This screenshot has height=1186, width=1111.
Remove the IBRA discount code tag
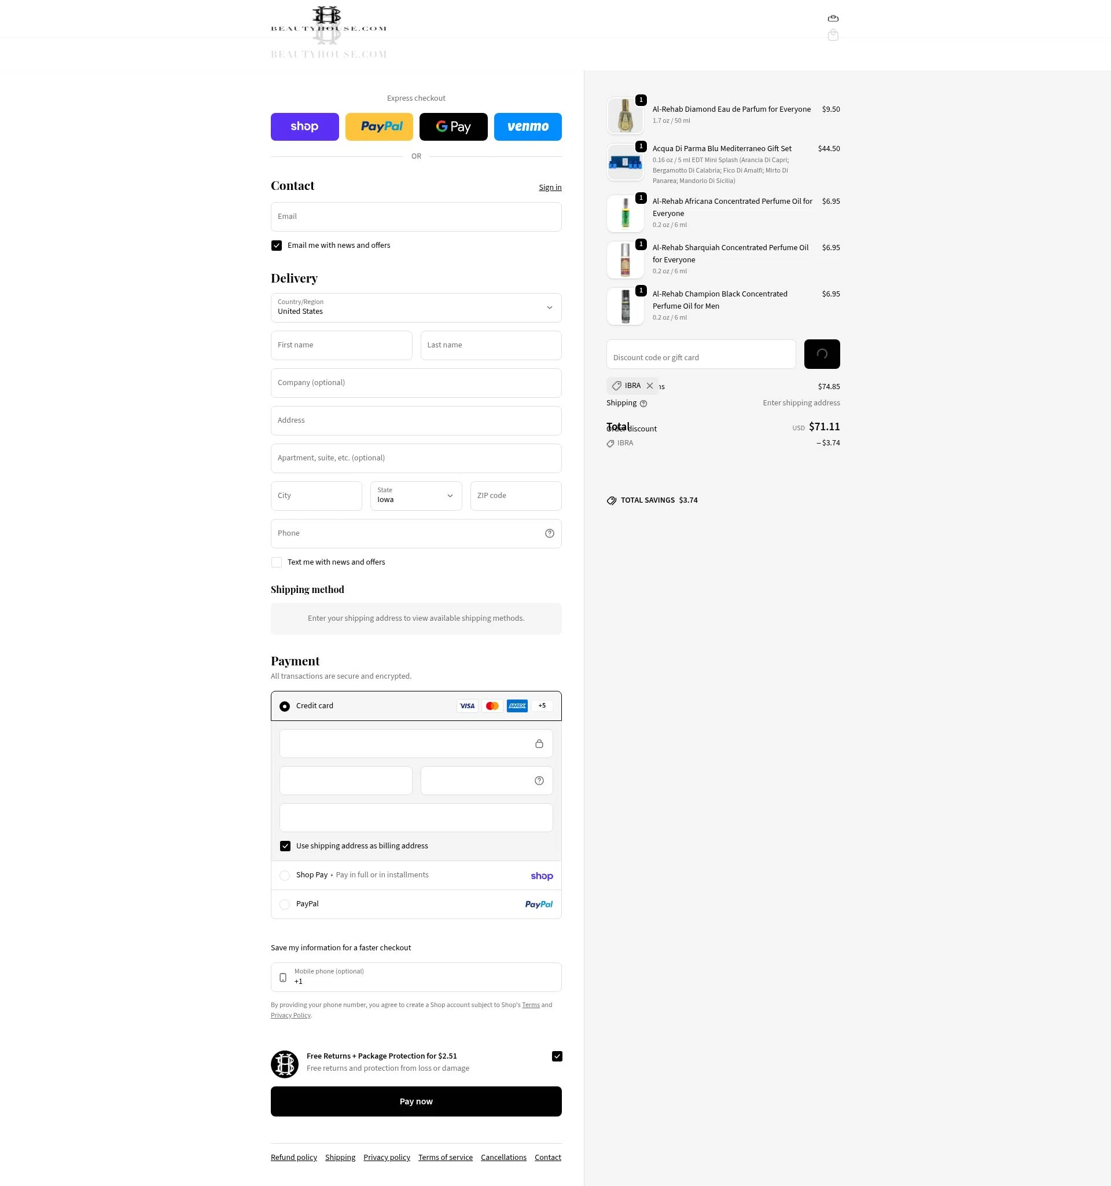pos(650,386)
